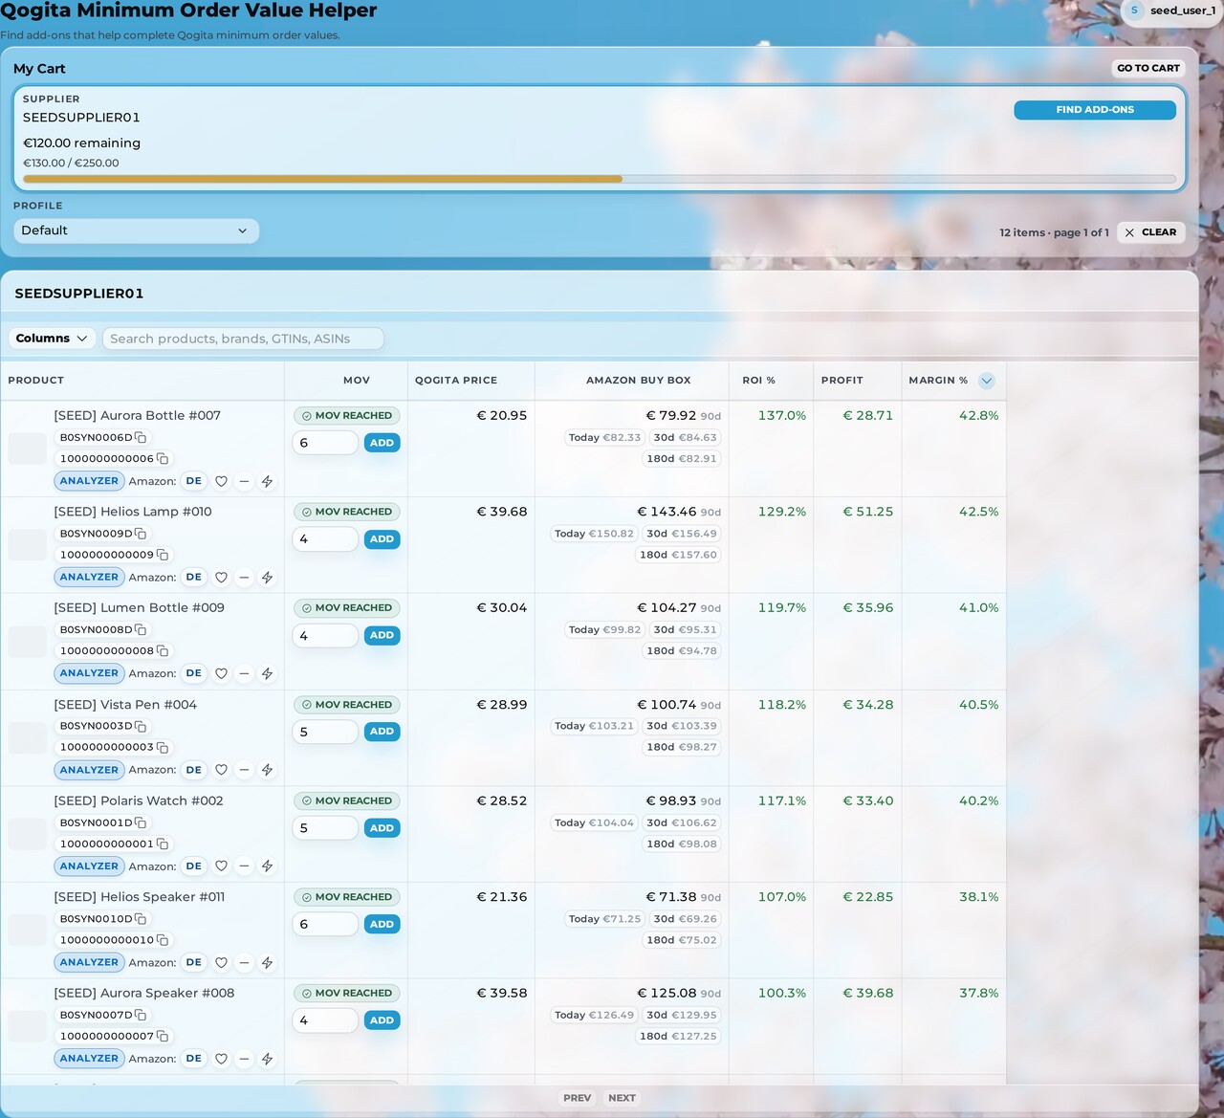Sort by Profit column header
The image size is (1224, 1118).
coord(842,381)
